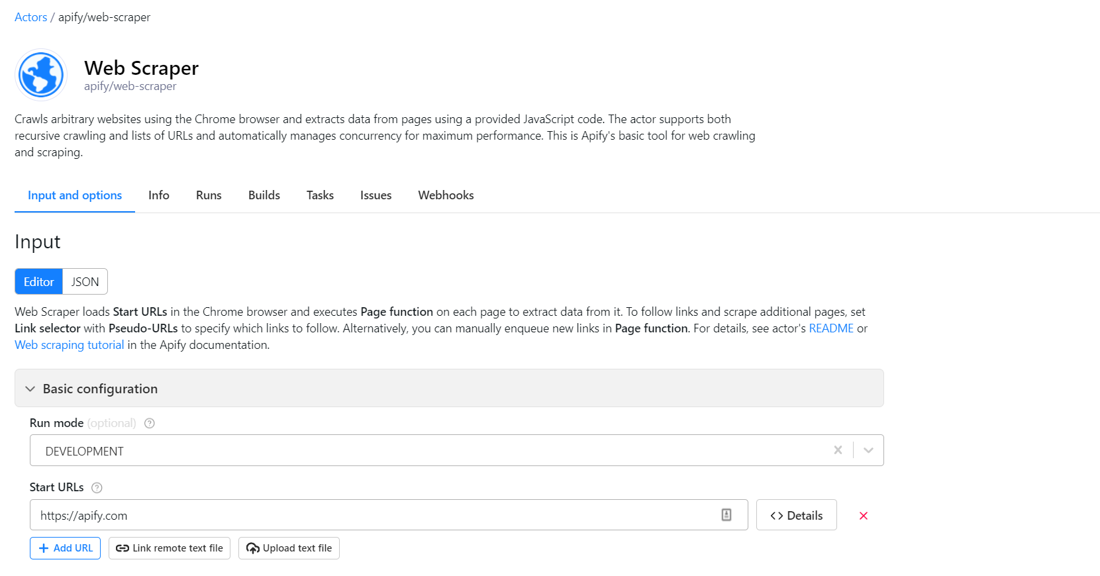This screenshot has width=1100, height=576.
Task: Switch input view to JSON
Action: (x=85, y=282)
